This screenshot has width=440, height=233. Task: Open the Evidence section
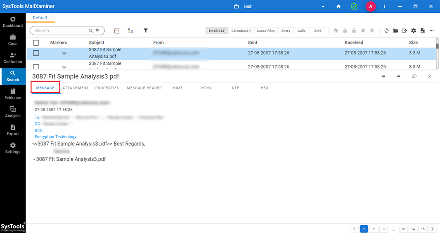tap(13, 94)
